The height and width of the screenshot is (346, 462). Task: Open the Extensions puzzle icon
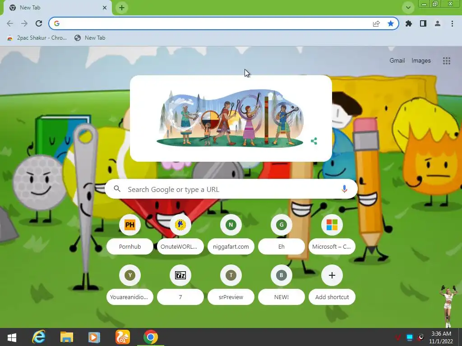tap(409, 23)
